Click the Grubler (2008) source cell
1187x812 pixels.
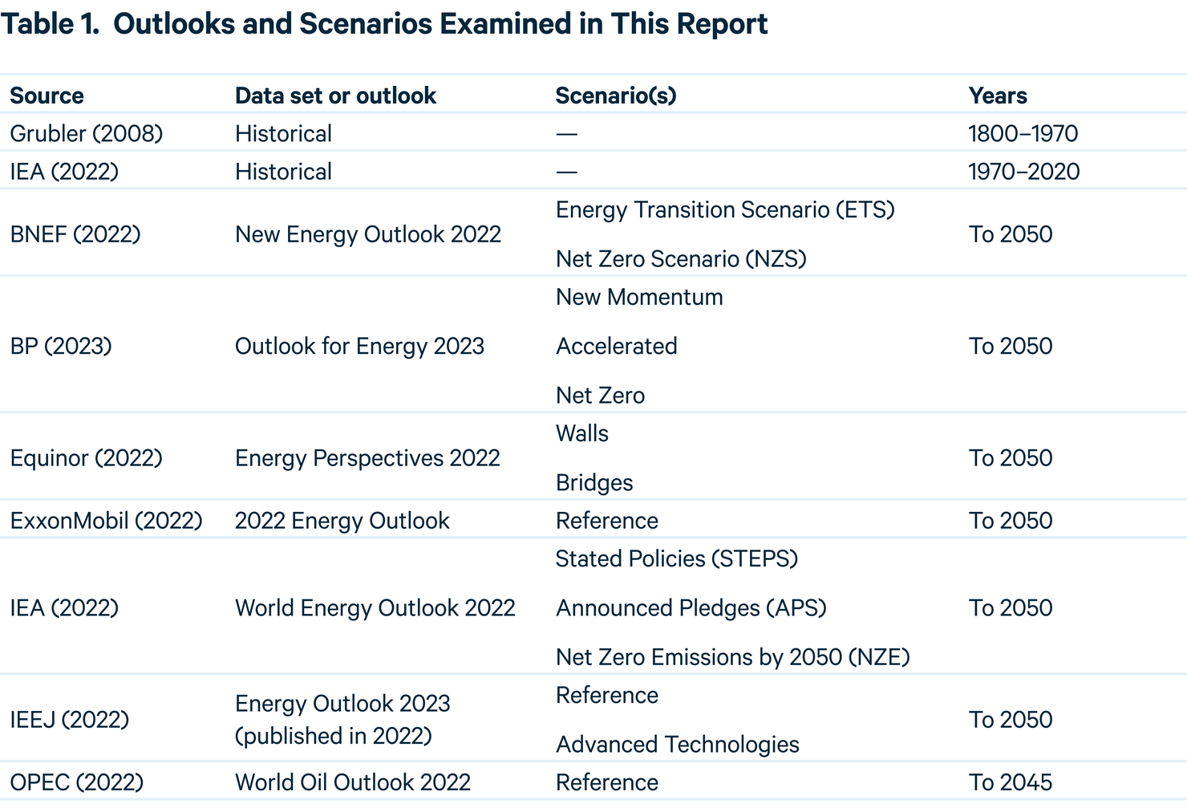(x=87, y=133)
